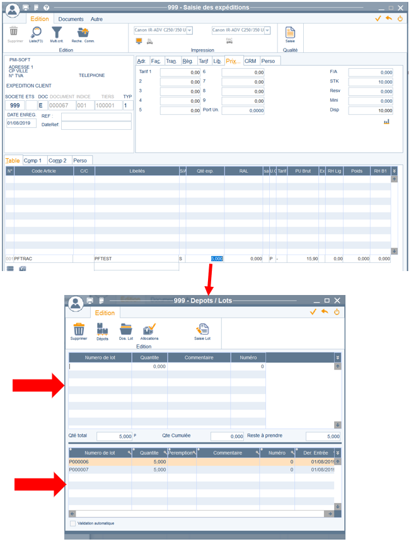Screen dimensions: 411x544
Task: Toggle the Validation automatique checkbox
Action: [73, 523]
